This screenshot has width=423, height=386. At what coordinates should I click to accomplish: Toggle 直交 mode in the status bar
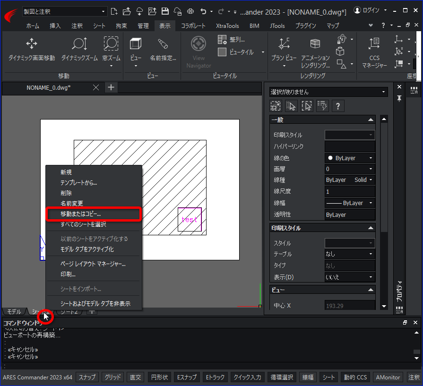136,377
